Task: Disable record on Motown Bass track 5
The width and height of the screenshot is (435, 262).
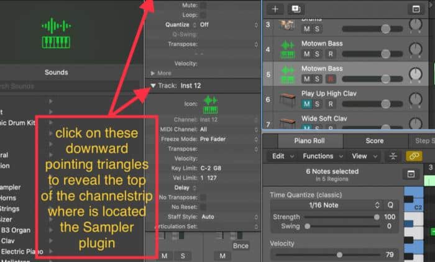Action: click(x=331, y=79)
